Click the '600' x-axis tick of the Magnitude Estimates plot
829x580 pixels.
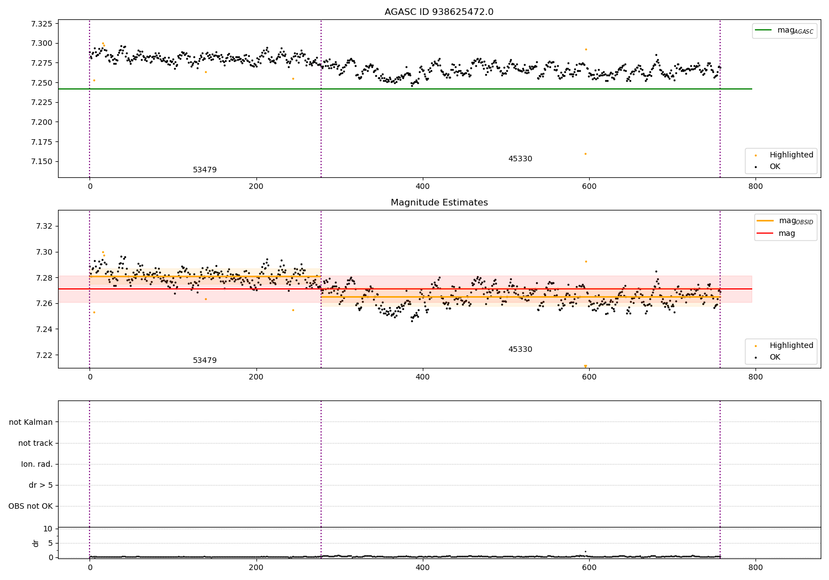(589, 377)
